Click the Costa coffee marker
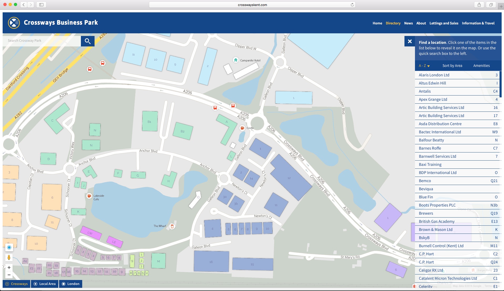The width and height of the screenshot is (504, 291). [242, 128]
